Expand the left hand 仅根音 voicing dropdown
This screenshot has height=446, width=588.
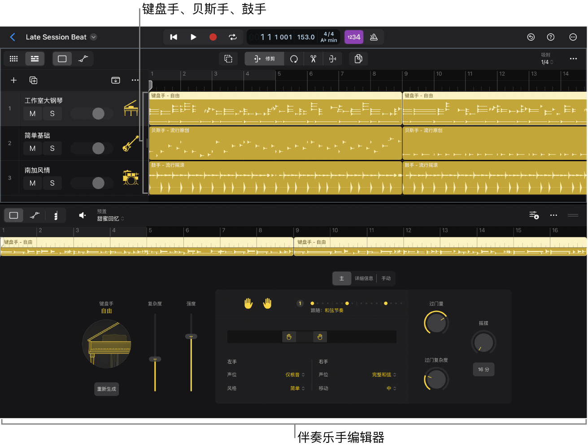point(295,375)
